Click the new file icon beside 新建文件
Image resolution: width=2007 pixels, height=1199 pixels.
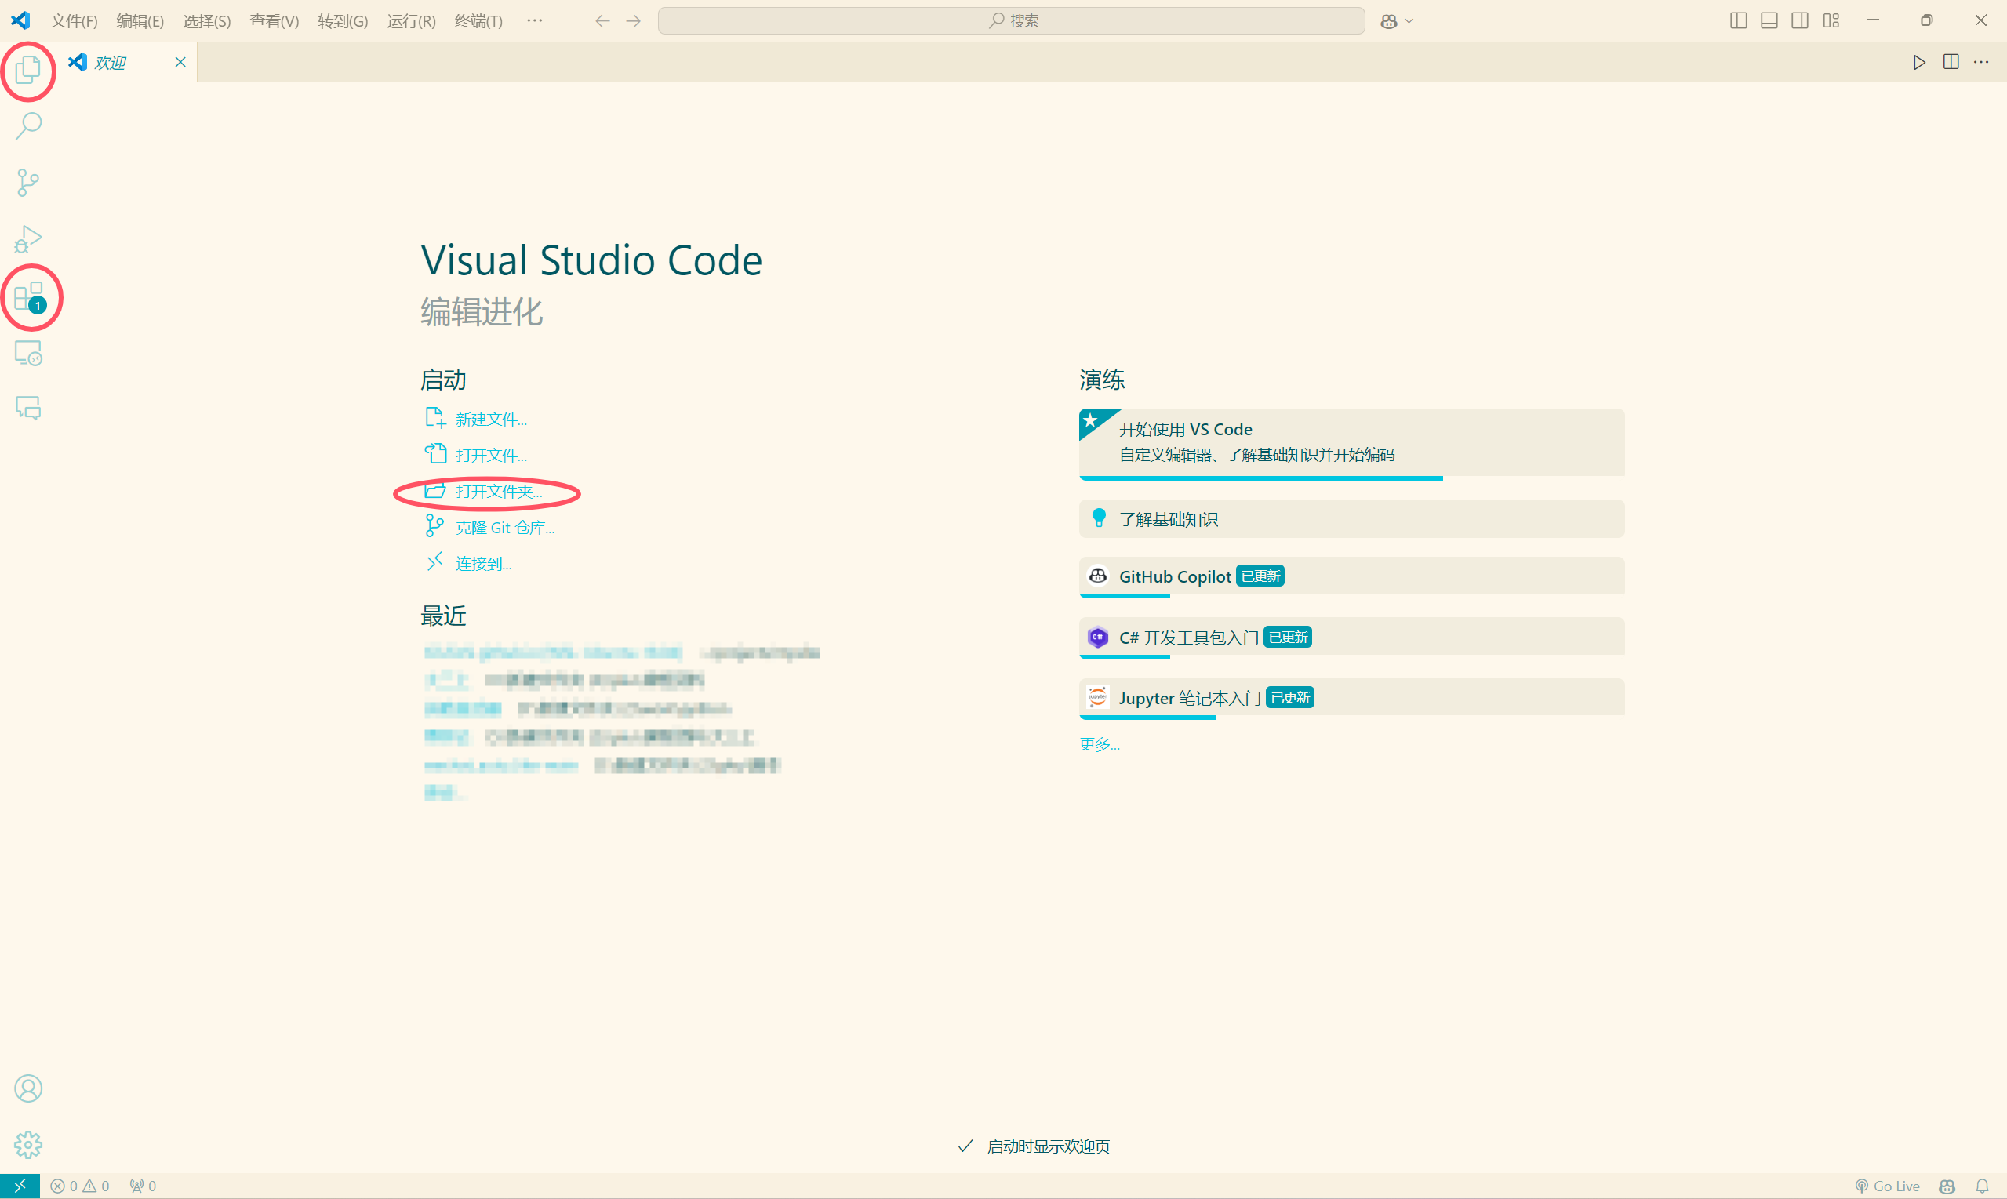[x=434, y=418]
